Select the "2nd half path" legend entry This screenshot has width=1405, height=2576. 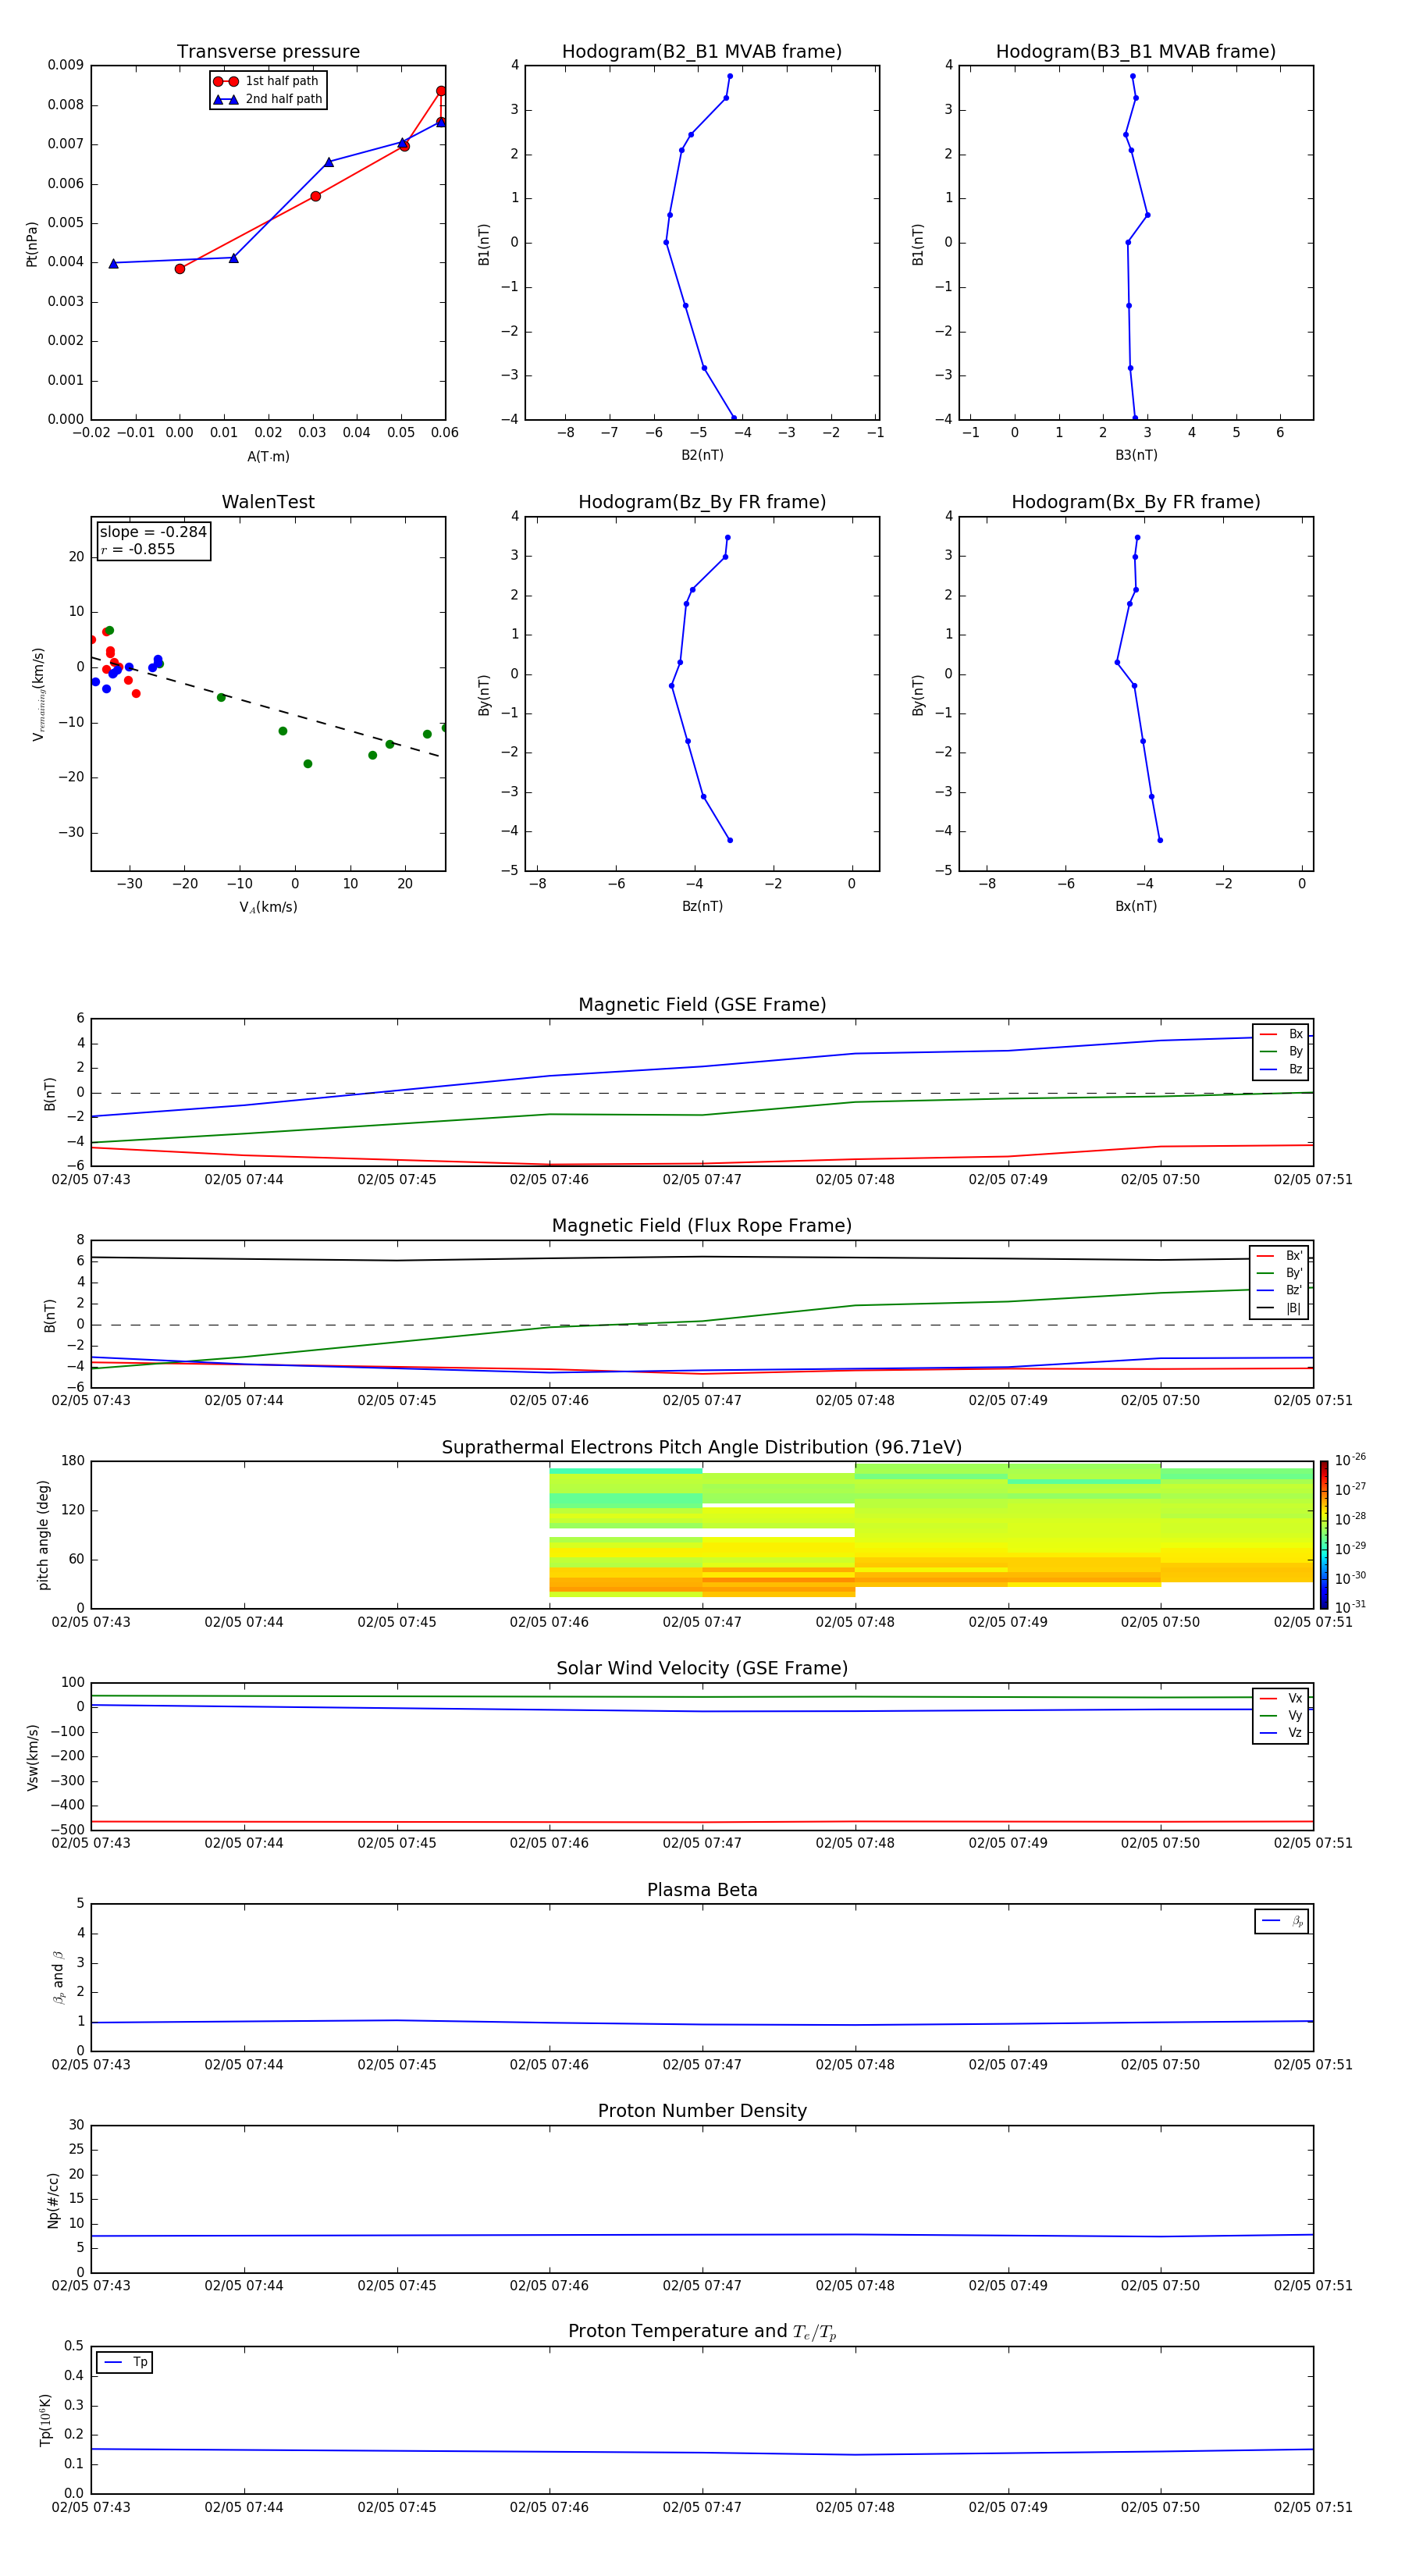[x=268, y=99]
